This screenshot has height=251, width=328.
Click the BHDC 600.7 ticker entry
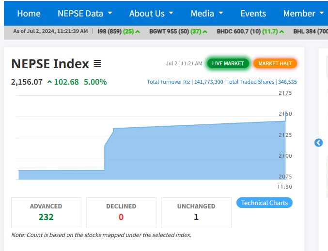click(250, 31)
